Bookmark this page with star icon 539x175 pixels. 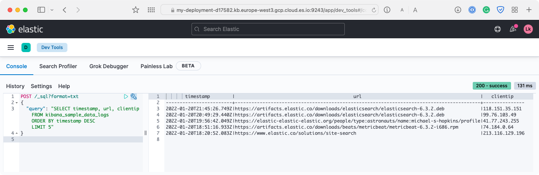pos(136,10)
